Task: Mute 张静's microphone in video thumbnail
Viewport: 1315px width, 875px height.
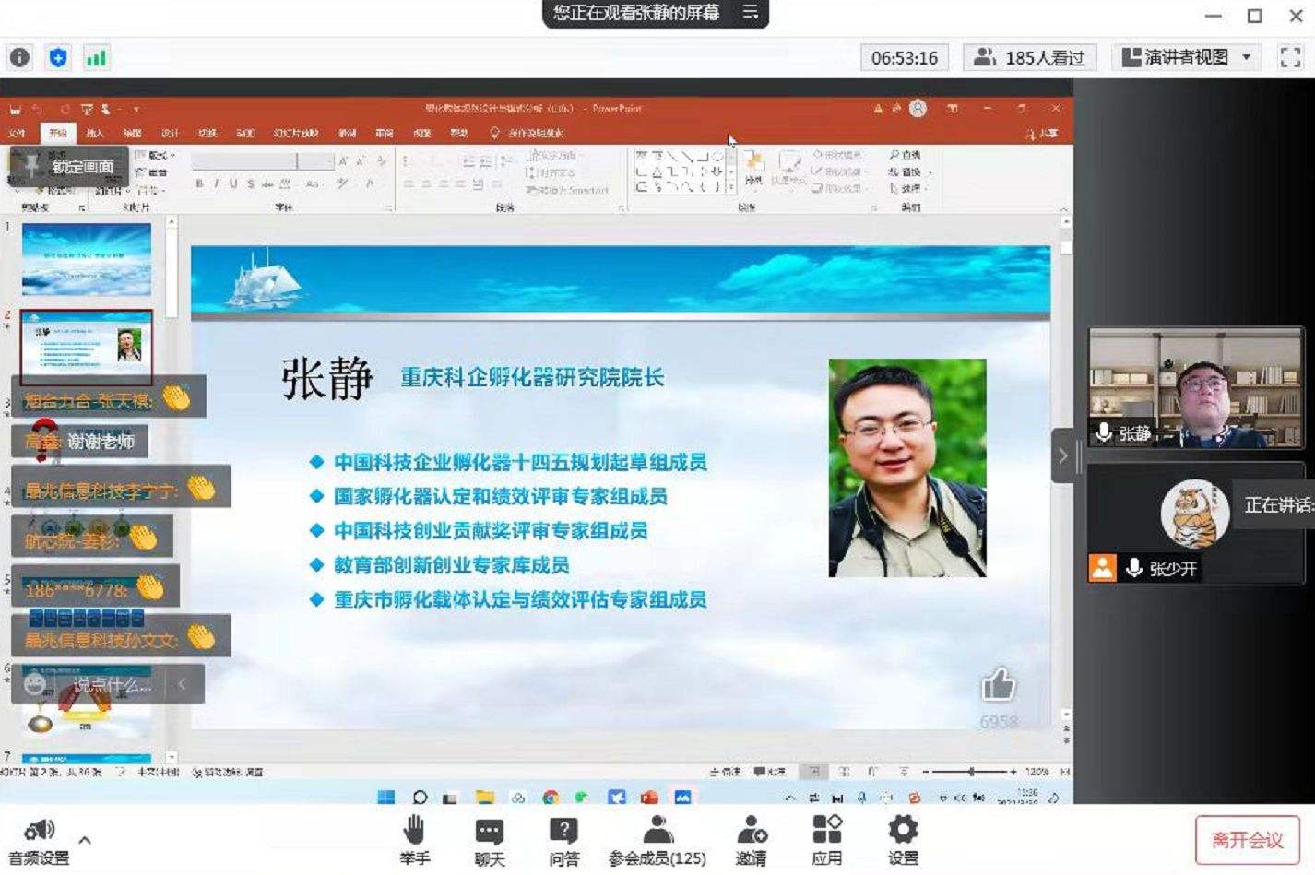Action: tap(1104, 433)
